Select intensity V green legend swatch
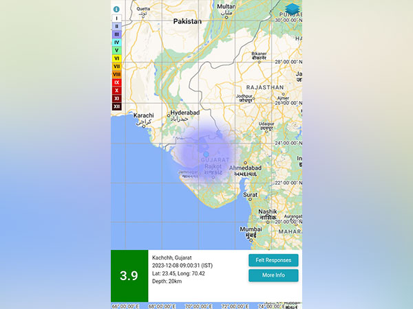 coord(116,50)
